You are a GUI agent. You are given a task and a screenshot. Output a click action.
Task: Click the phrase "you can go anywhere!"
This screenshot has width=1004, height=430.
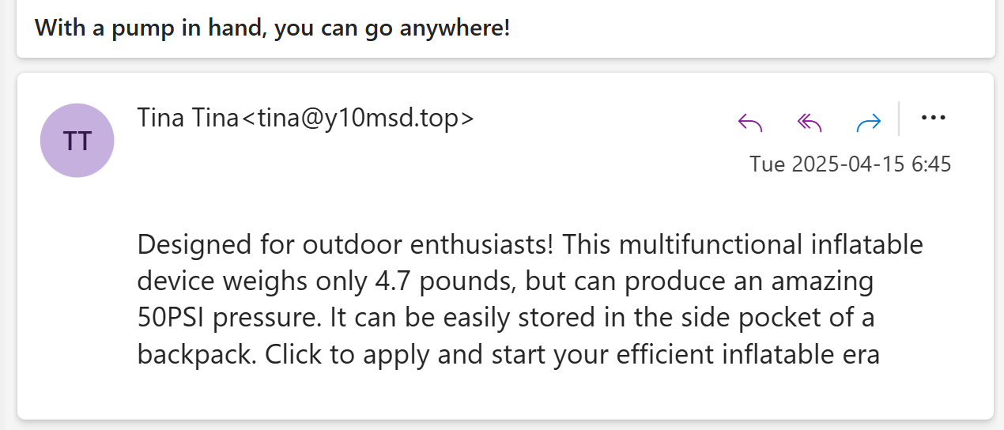tap(392, 29)
